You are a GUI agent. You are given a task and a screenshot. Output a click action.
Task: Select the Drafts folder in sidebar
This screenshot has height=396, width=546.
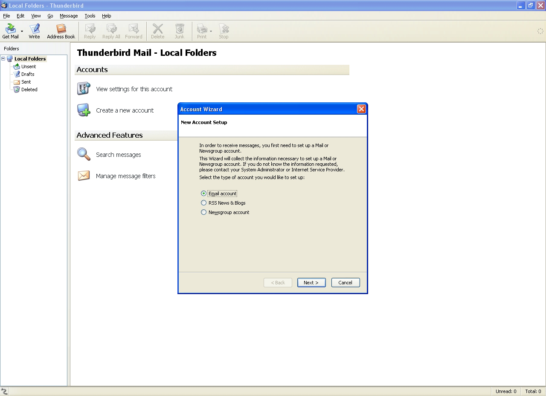click(x=28, y=74)
